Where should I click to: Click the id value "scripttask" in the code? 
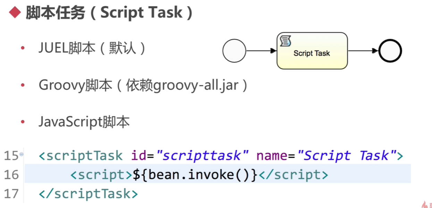click(x=203, y=156)
